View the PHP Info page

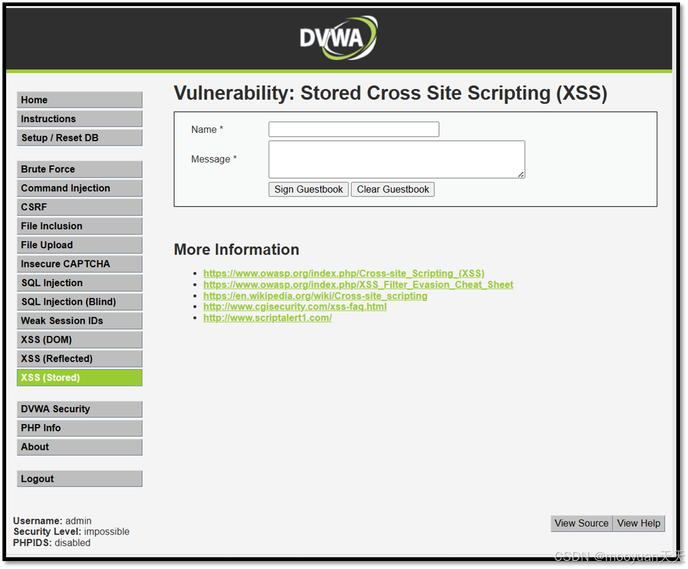tap(79, 428)
